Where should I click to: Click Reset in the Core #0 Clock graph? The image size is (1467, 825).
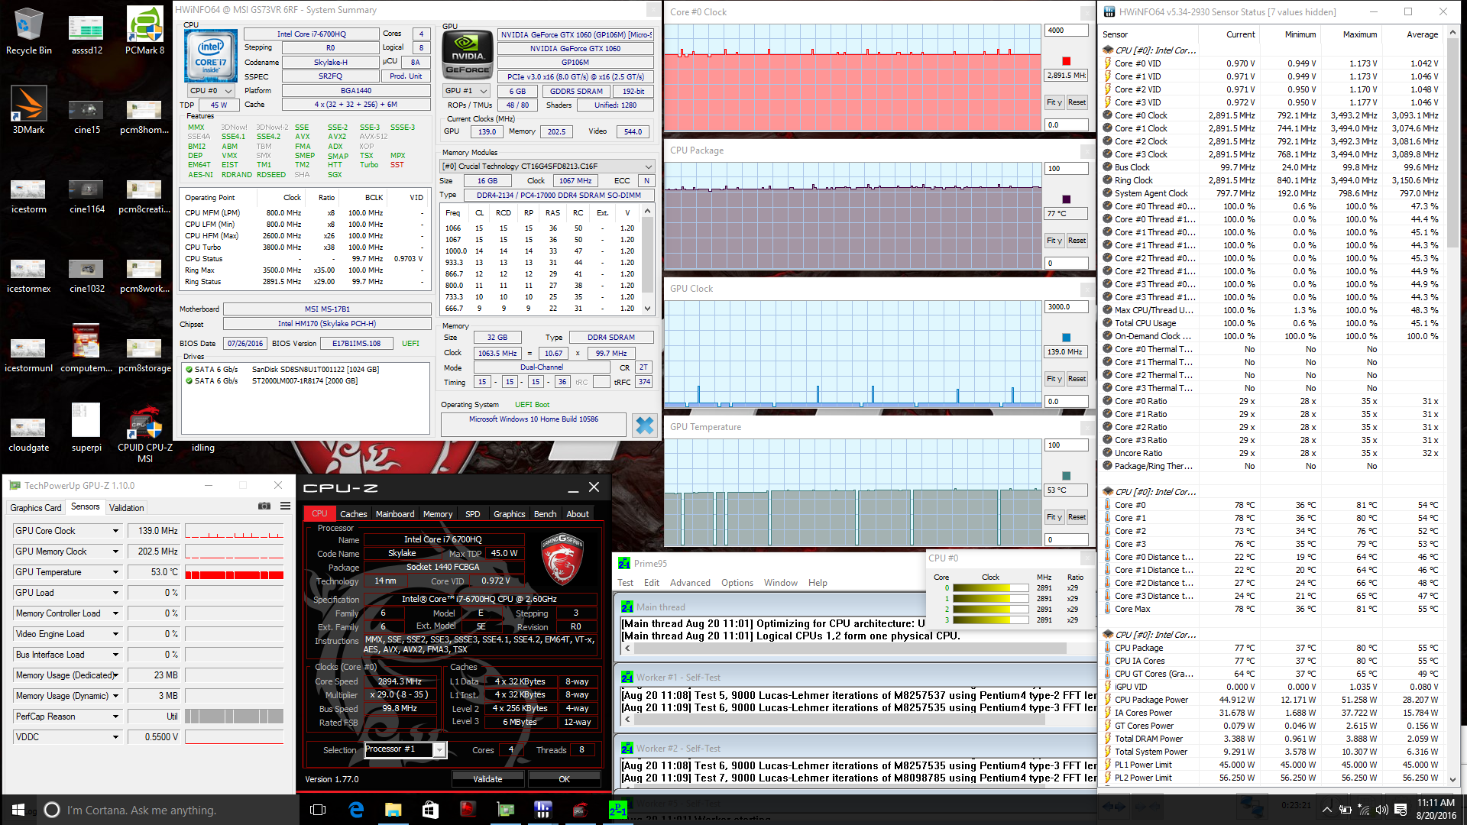[x=1077, y=102]
